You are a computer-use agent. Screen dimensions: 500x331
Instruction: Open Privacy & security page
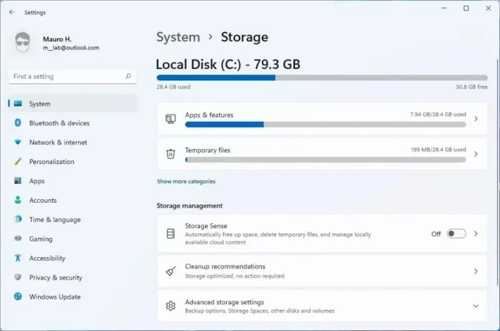[x=73, y=277]
